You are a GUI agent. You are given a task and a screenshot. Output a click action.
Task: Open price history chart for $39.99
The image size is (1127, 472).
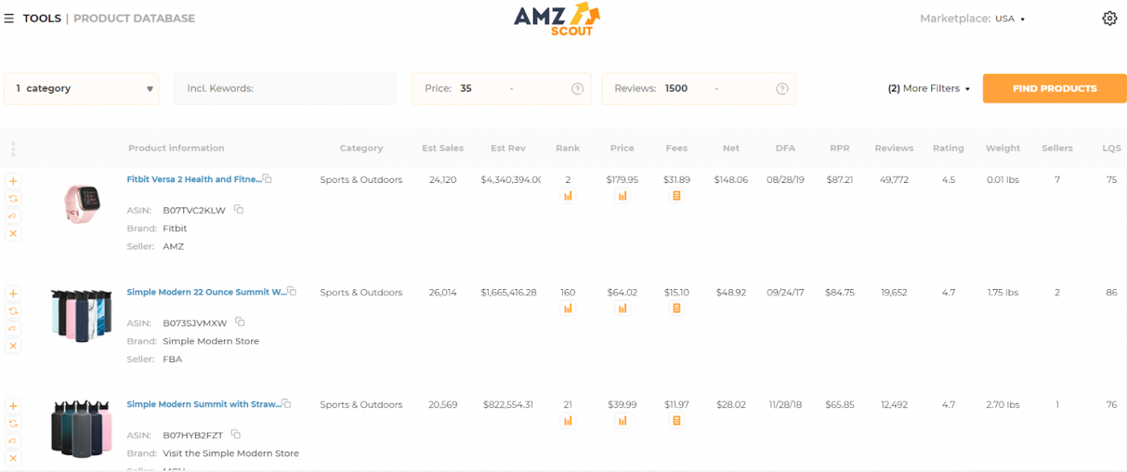click(x=622, y=421)
